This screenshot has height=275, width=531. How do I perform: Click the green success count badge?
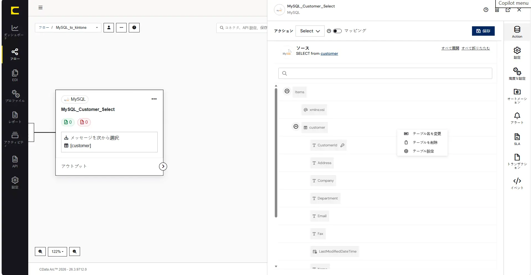pos(68,122)
